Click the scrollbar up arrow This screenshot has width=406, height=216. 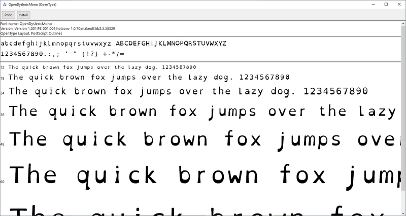(403, 23)
